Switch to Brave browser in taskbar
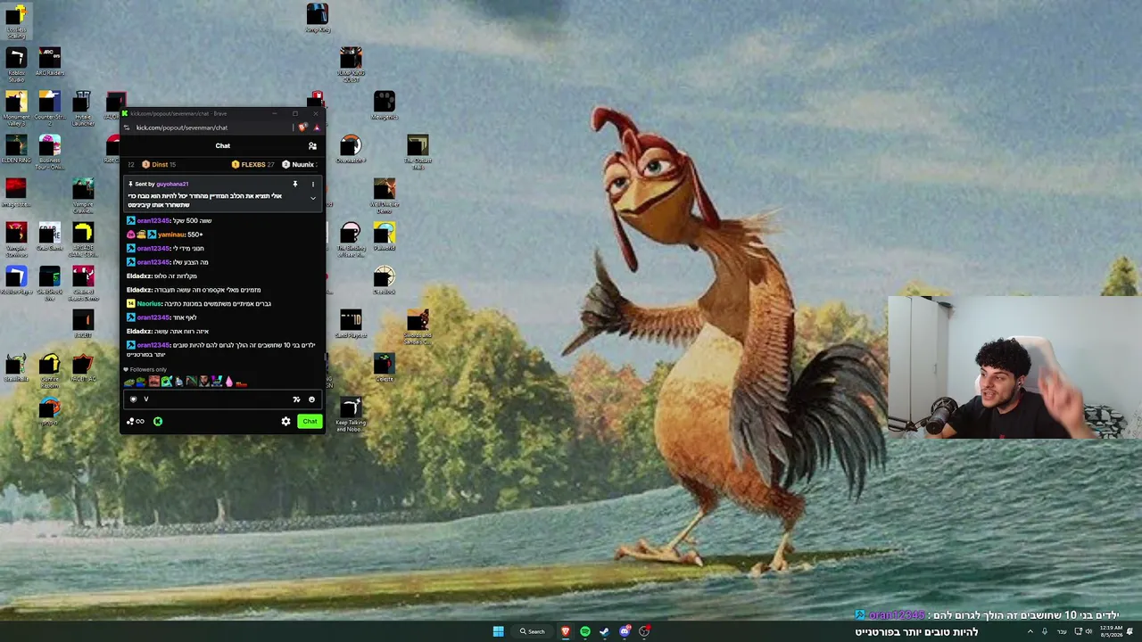1142x642 pixels. 565,631
